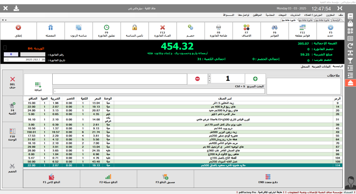Click the F8 print invoice icon
356x194 pixels.
[x=219, y=30]
